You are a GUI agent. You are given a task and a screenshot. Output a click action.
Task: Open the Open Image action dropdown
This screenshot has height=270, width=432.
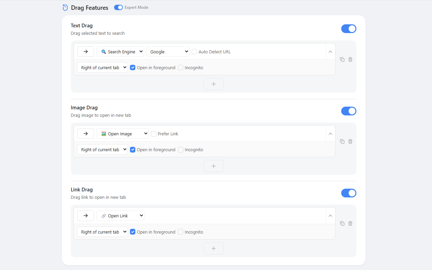123,134
